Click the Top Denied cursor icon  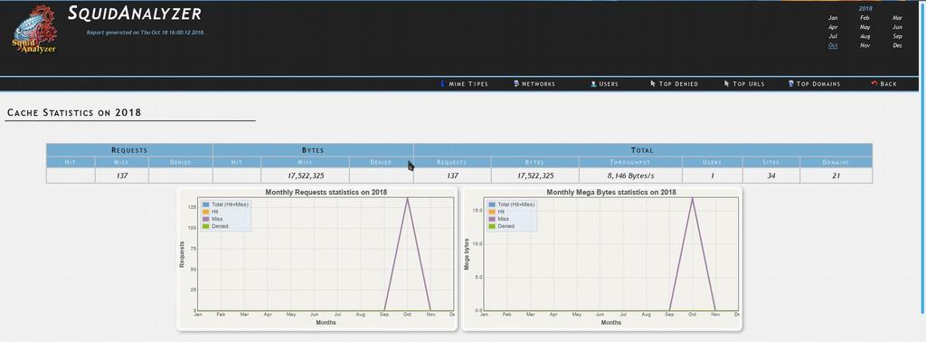tap(653, 84)
